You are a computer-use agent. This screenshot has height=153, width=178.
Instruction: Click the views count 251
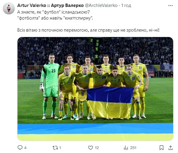[133, 148]
